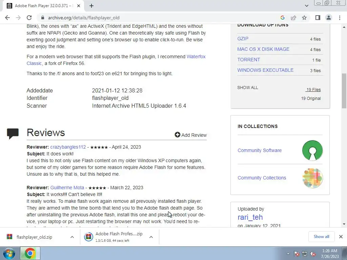
Task: Click the IN COLLECTIONS heading
Action: tap(258, 126)
